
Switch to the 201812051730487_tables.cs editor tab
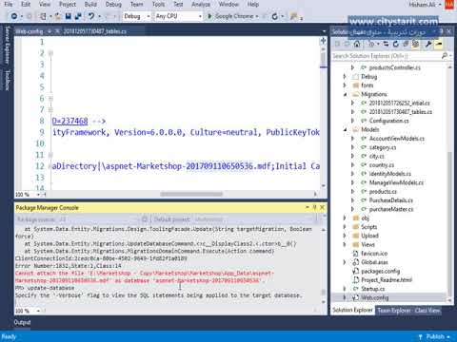pos(94,31)
